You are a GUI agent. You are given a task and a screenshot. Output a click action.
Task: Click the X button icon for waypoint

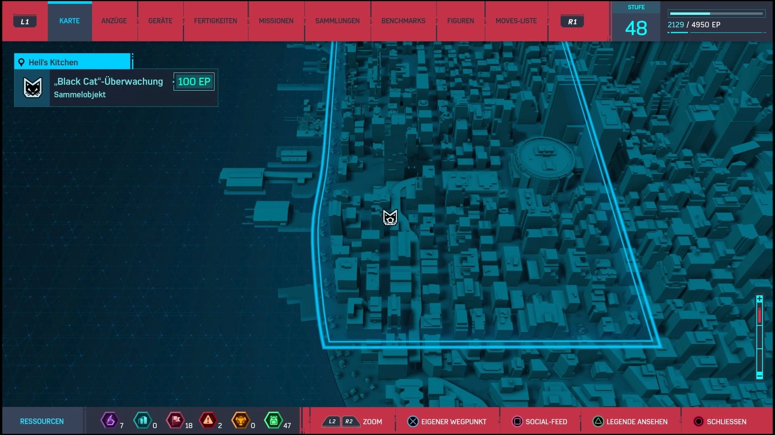(413, 421)
